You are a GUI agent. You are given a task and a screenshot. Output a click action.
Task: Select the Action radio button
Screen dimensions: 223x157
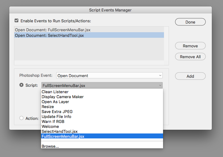click(x=21, y=118)
